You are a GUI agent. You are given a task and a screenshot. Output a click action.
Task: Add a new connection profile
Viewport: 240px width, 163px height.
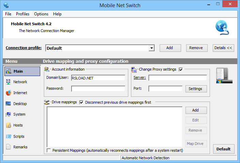click(170, 48)
